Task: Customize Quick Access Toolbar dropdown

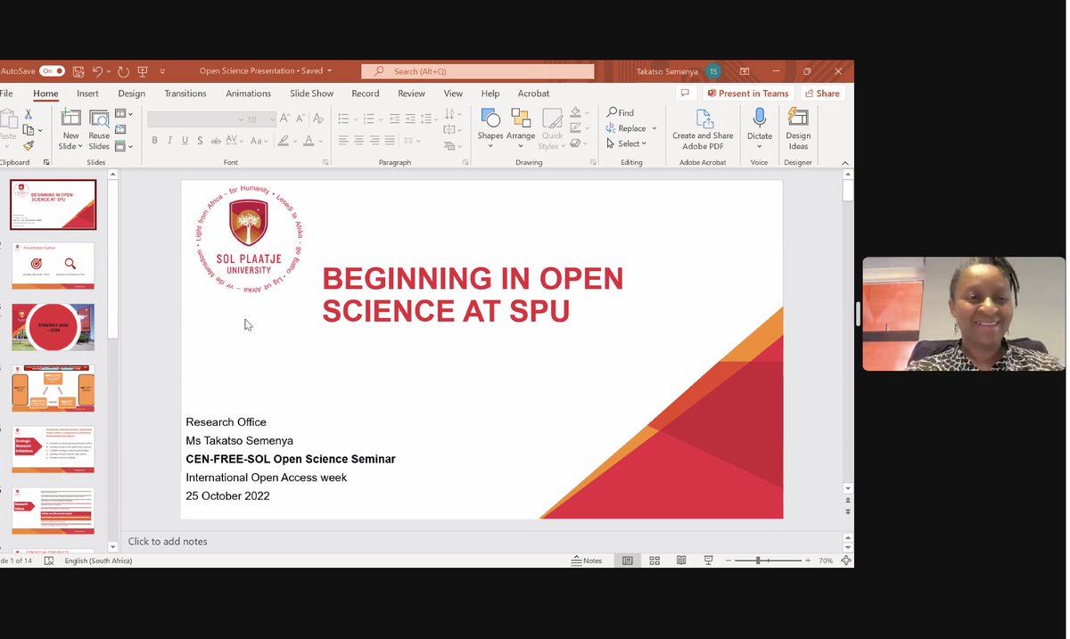Action: pos(162,71)
